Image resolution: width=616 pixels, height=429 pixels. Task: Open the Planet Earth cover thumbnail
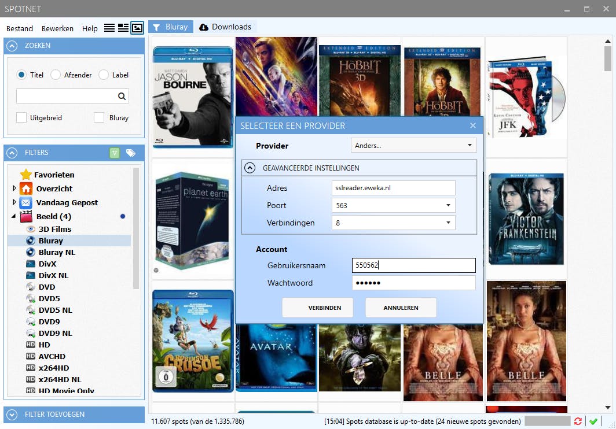tap(192, 221)
